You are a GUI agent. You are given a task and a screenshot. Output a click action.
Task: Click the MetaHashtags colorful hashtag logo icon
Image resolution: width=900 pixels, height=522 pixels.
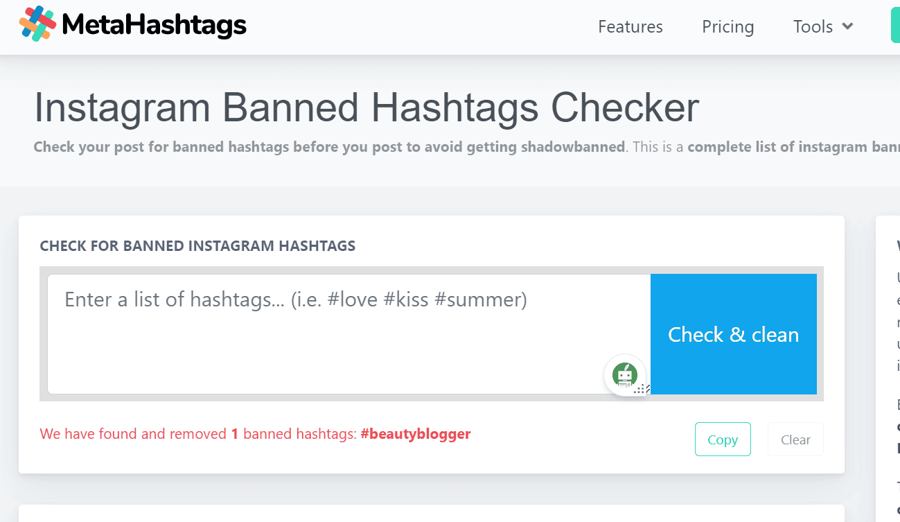click(x=37, y=24)
